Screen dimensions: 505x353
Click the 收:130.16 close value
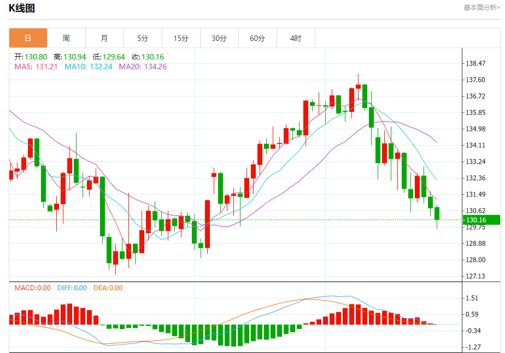(148, 57)
